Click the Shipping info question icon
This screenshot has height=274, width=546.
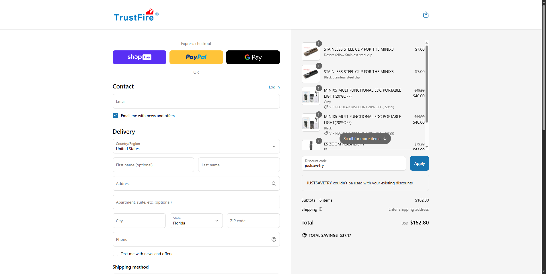(321, 209)
